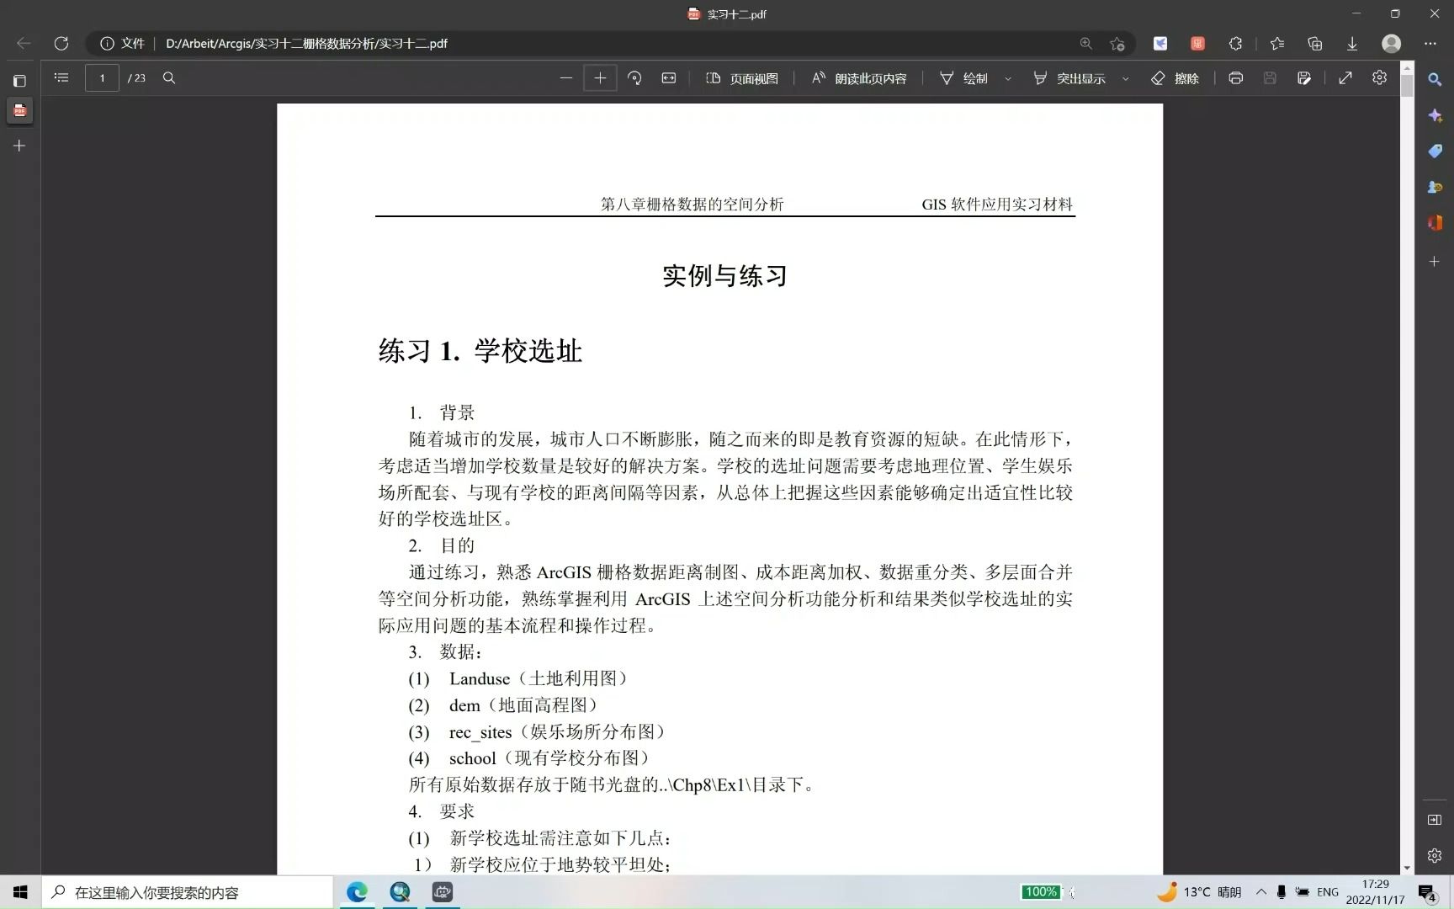Toggle favorite star for this page
1454x909 pixels.
[x=1117, y=44]
